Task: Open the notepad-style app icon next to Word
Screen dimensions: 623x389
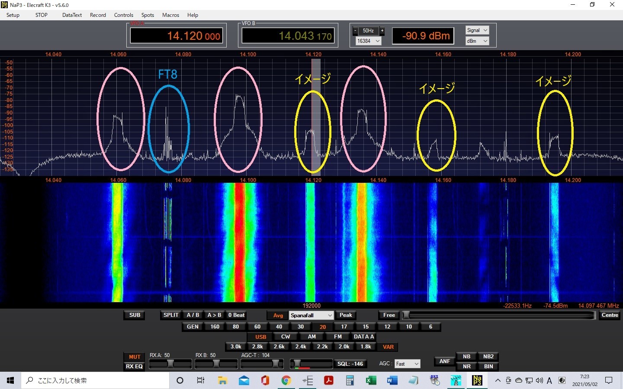Action: (413, 380)
